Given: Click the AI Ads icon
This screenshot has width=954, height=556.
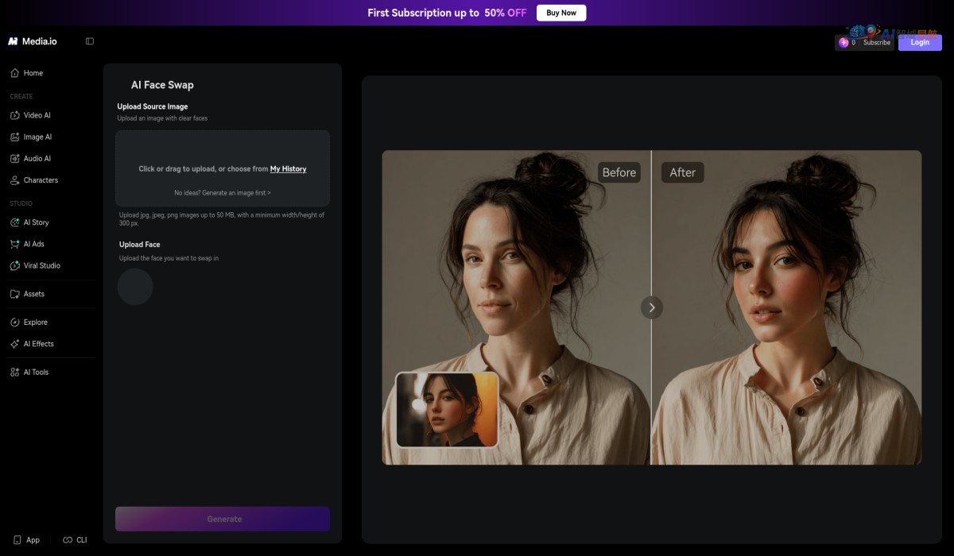Looking at the screenshot, I should [x=15, y=244].
